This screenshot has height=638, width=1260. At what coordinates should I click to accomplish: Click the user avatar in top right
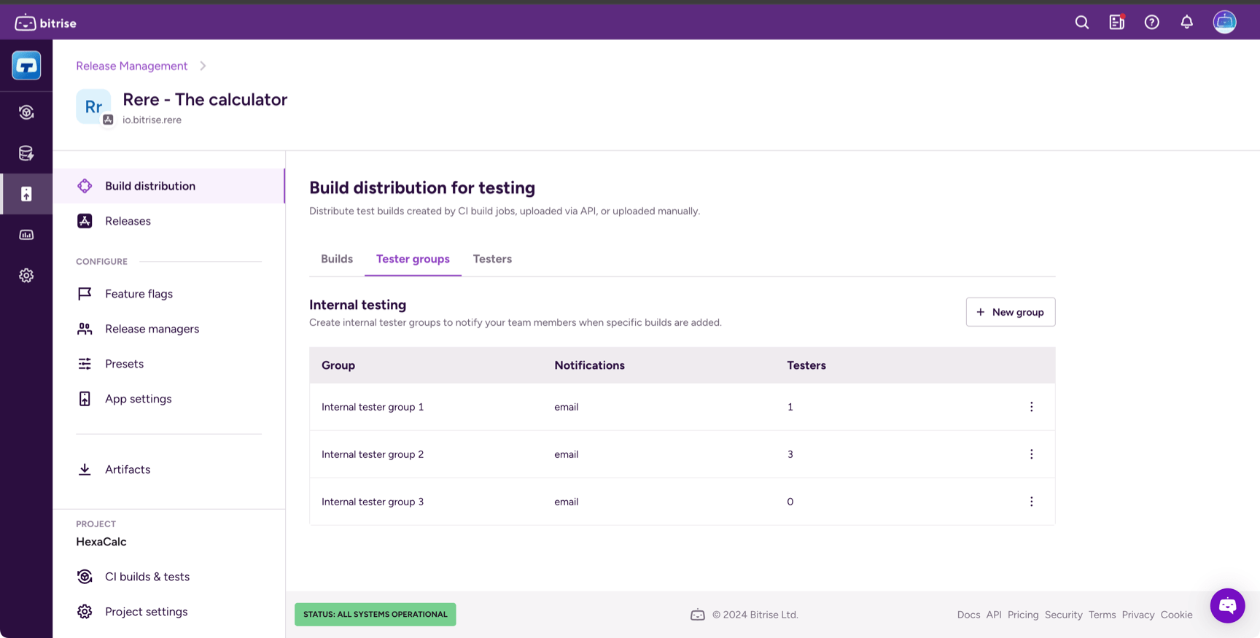1224,23
